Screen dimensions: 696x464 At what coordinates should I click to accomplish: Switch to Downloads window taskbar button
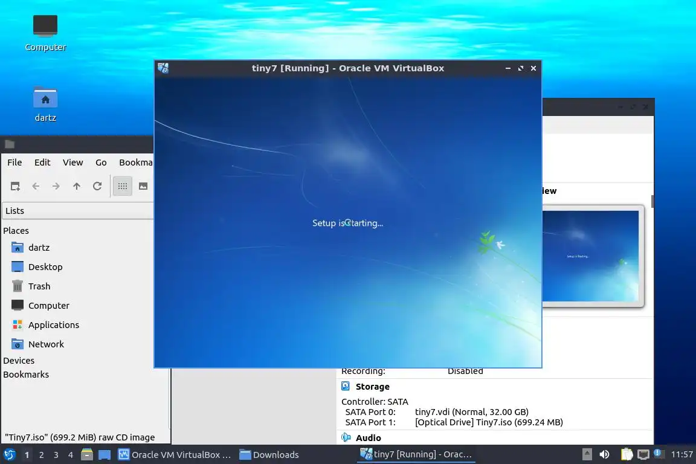tap(269, 455)
